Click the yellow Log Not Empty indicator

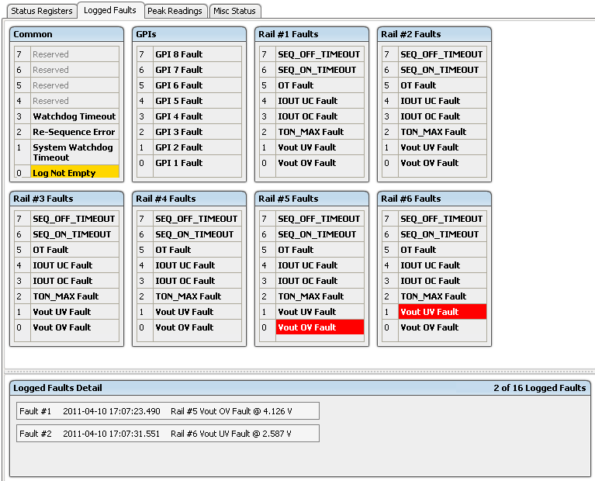74,173
